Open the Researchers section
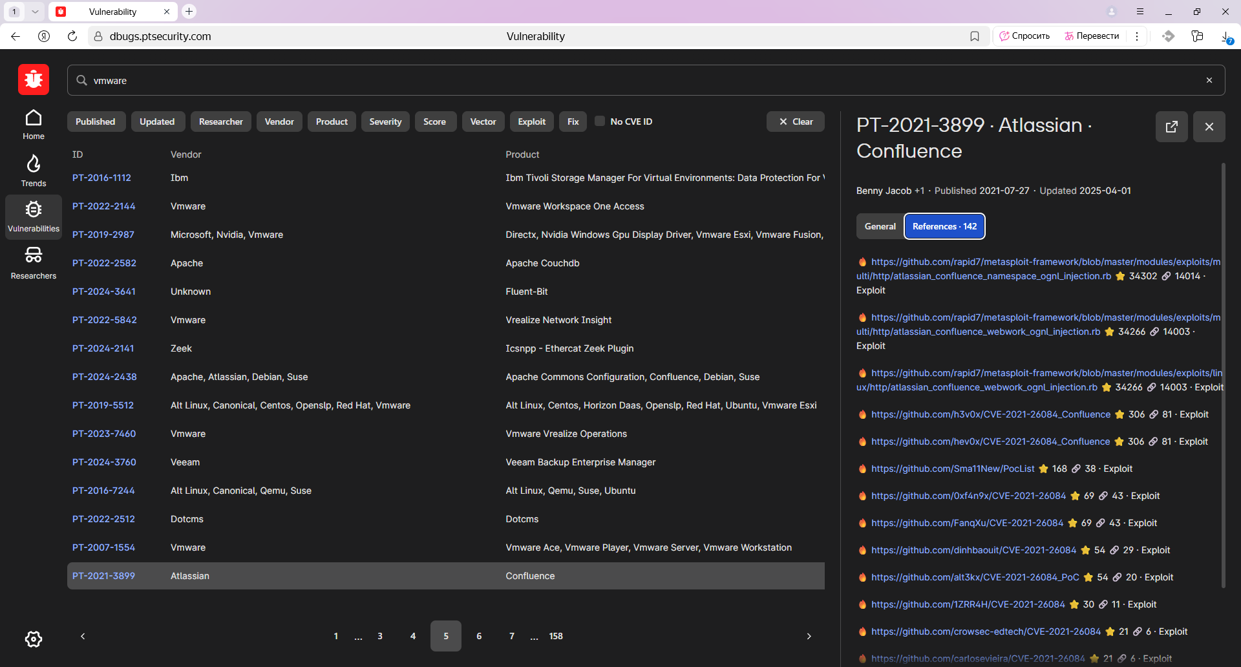The height and width of the screenshot is (667, 1241). click(x=34, y=263)
